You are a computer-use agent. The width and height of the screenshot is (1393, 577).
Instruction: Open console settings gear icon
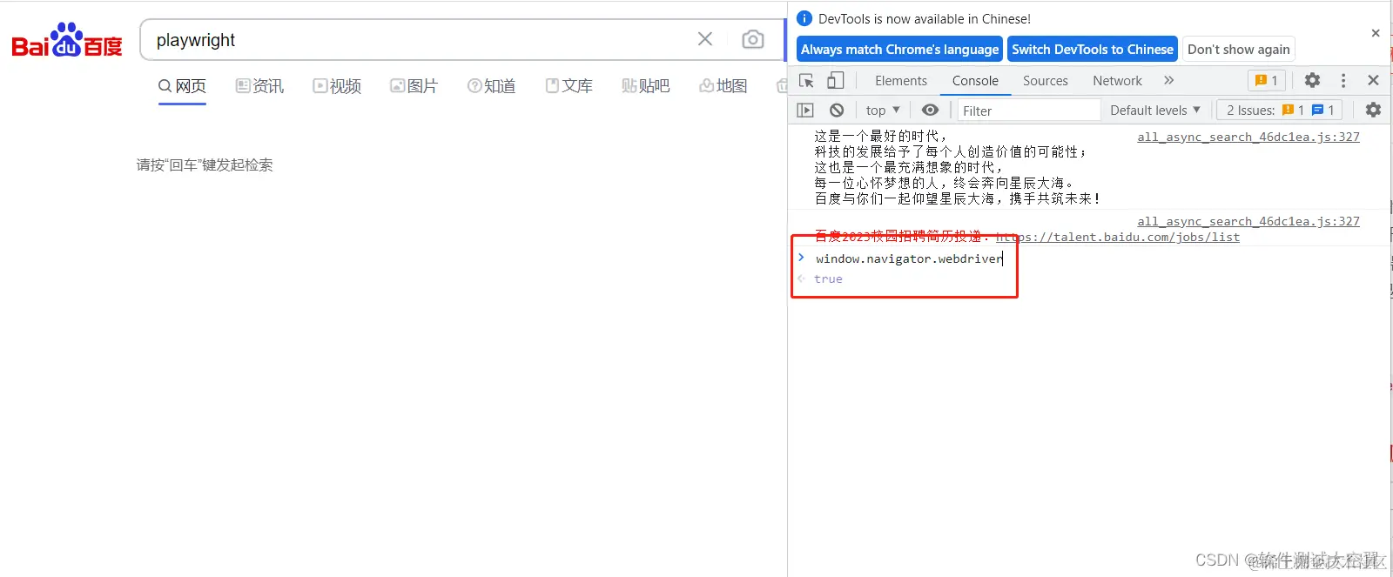pos(1373,110)
